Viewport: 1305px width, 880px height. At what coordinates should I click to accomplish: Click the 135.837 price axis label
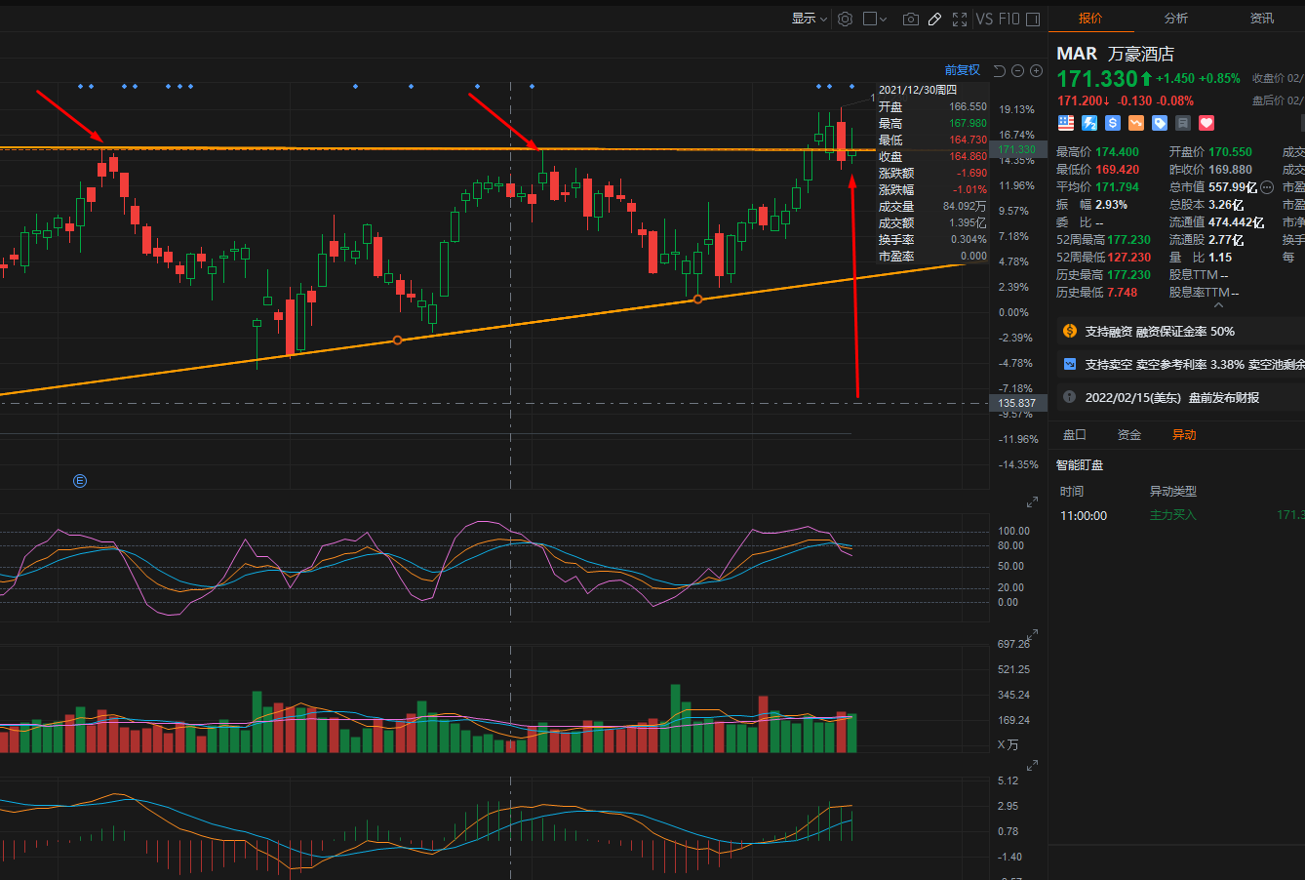click(1016, 403)
